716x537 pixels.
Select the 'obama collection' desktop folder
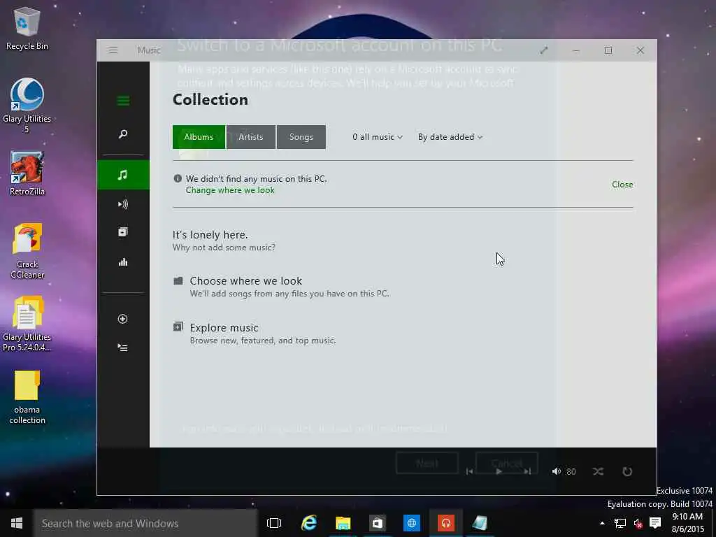27,397
